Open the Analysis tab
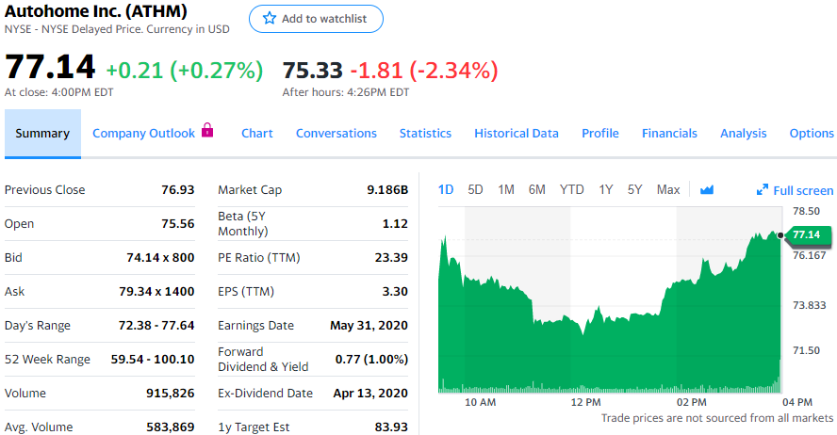The image size is (837, 435). (744, 134)
